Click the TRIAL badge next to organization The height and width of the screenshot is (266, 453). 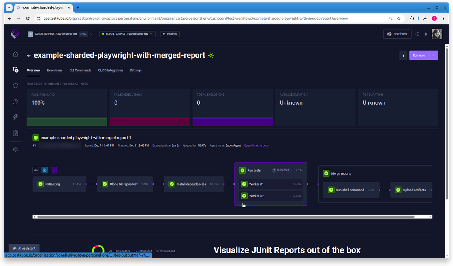pyautogui.click(x=83, y=34)
